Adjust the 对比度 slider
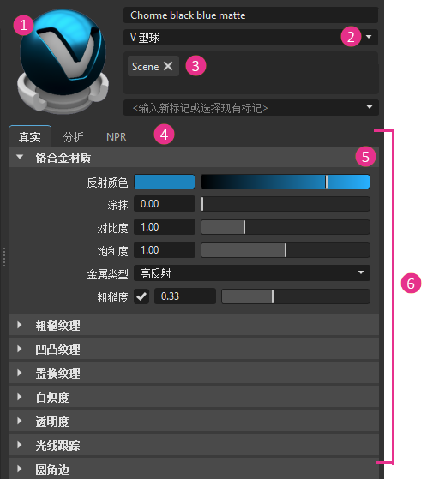This screenshot has height=479, width=427. [286, 227]
